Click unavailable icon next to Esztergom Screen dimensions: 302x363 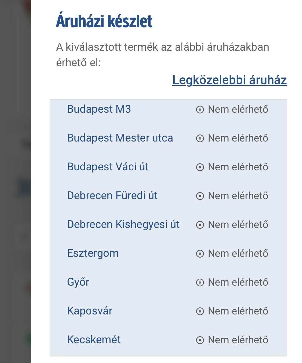[x=200, y=254]
